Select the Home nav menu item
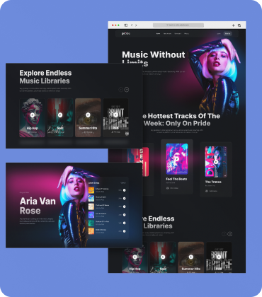This screenshot has height=297, width=262. [x=158, y=34]
